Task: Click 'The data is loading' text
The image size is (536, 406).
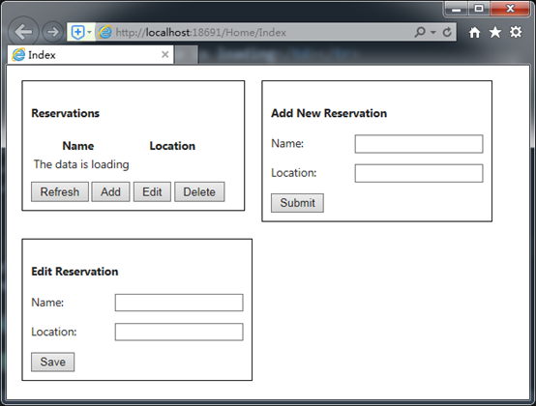Action: 81,164
